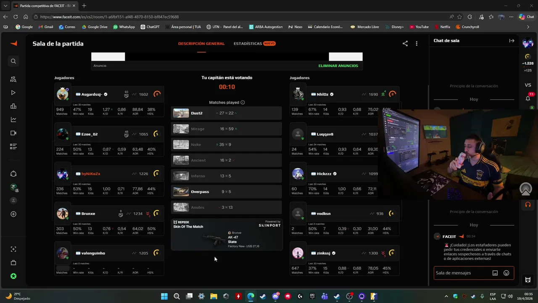This screenshot has width=538, height=303.
Task: Open the search icon in FACEIT sidebar
Action: 13,61
